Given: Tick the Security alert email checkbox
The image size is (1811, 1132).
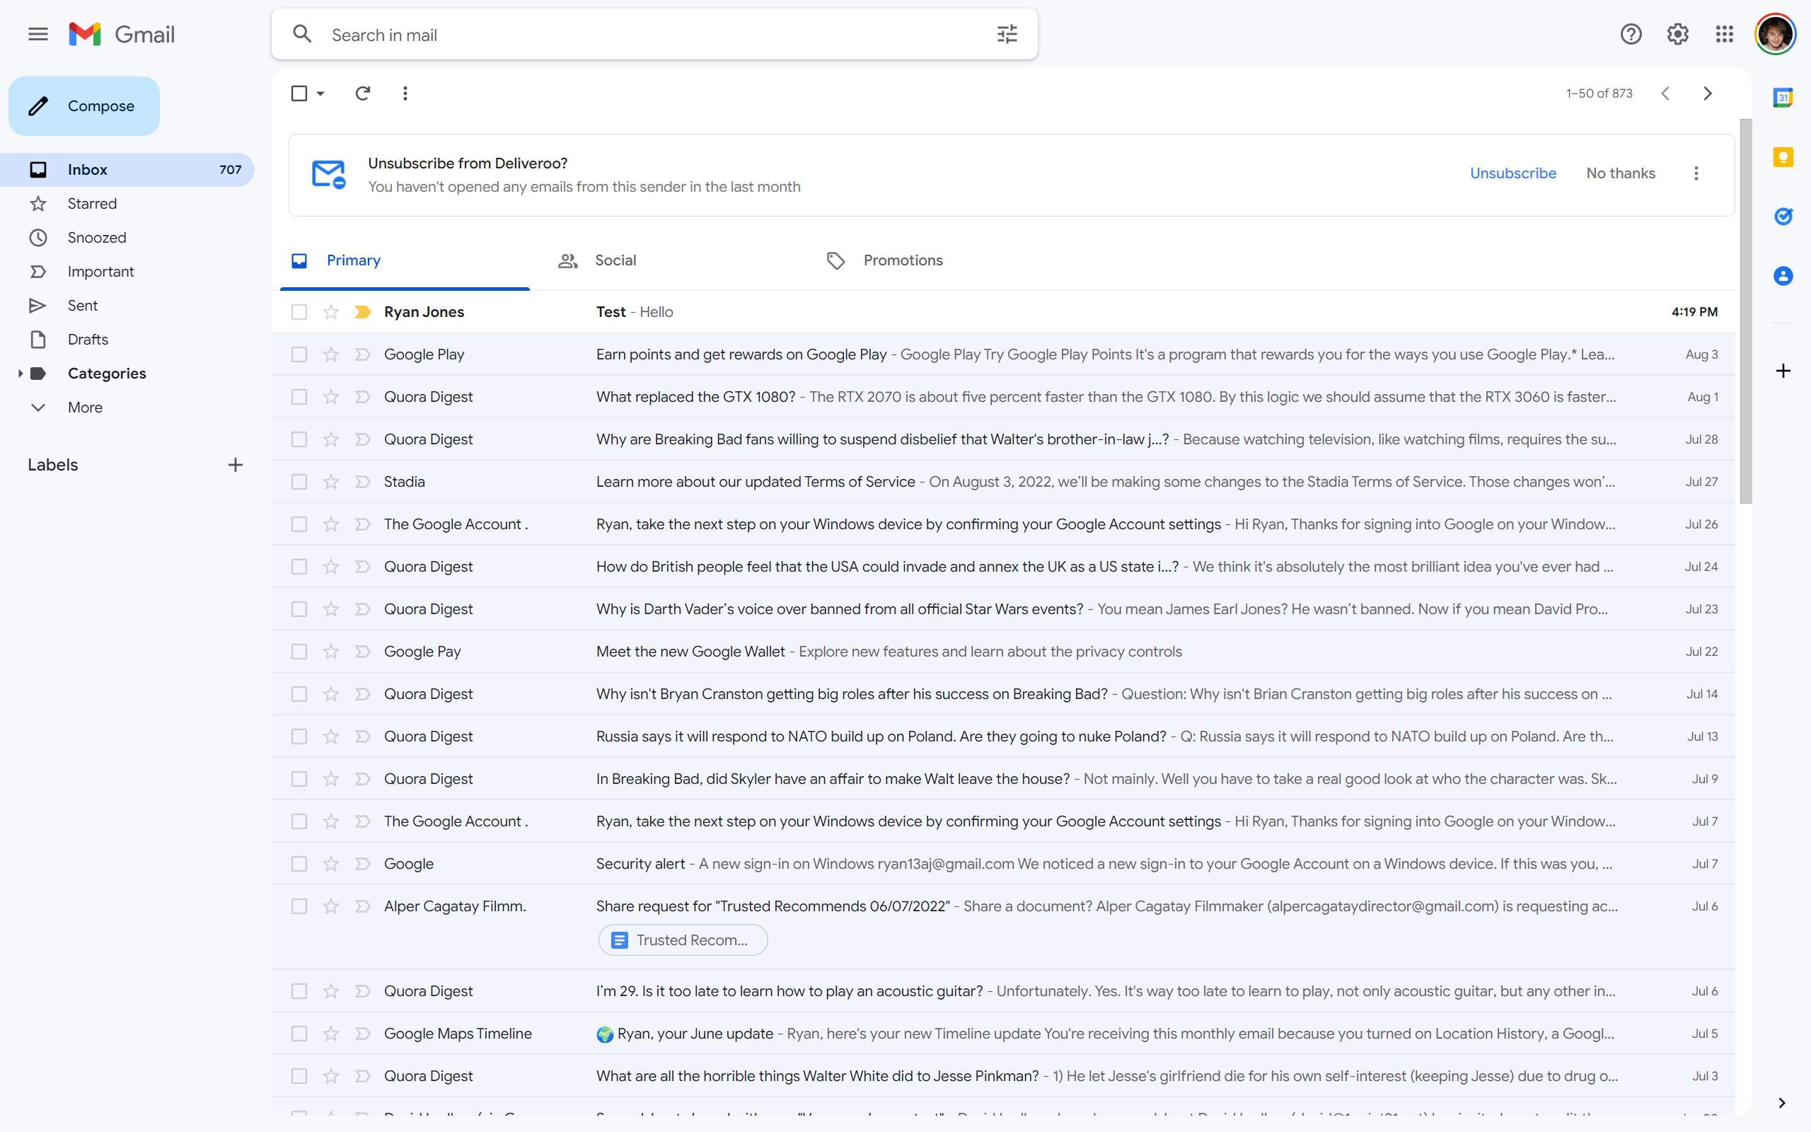Looking at the screenshot, I should (x=299, y=864).
